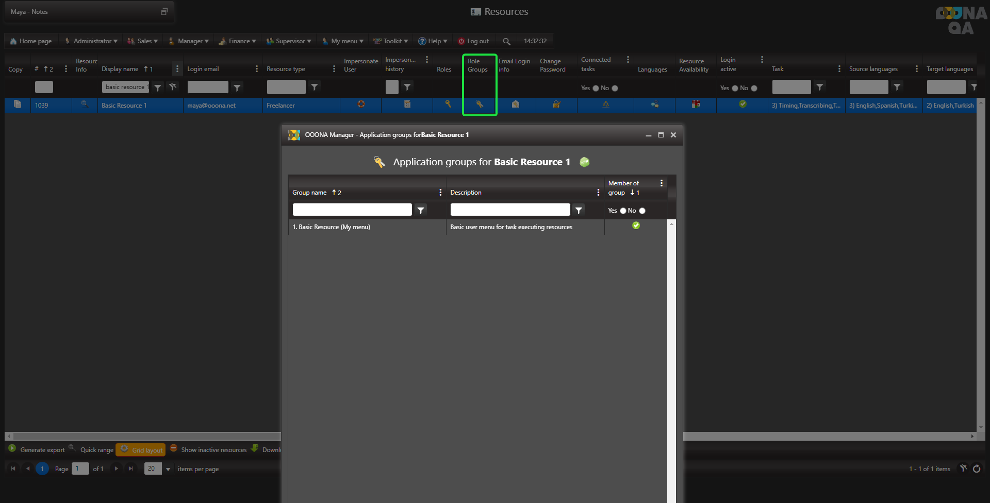
Task: Click the Roles key icon for Basic Resource 1
Action: tap(448, 105)
